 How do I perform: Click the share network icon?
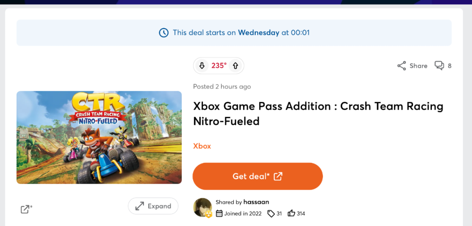click(402, 66)
